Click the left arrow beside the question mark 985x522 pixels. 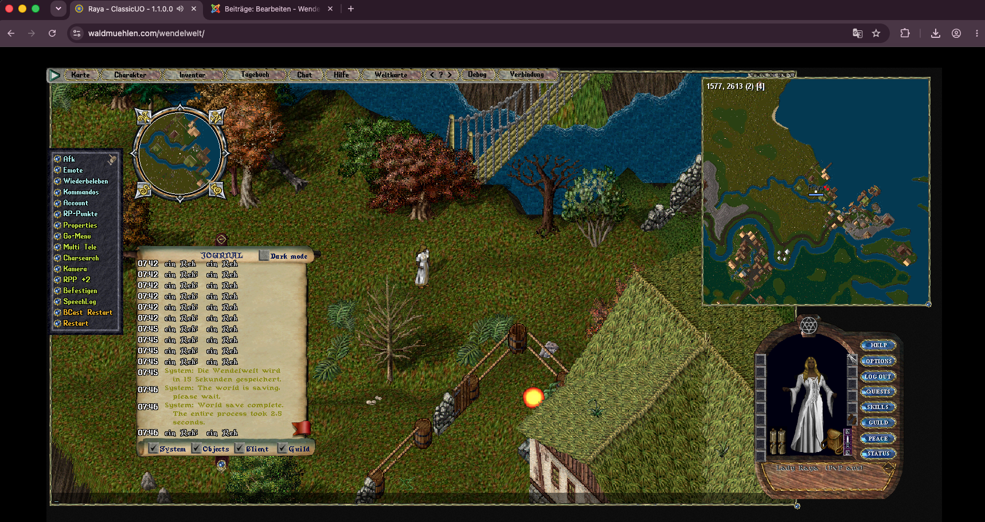coord(432,75)
